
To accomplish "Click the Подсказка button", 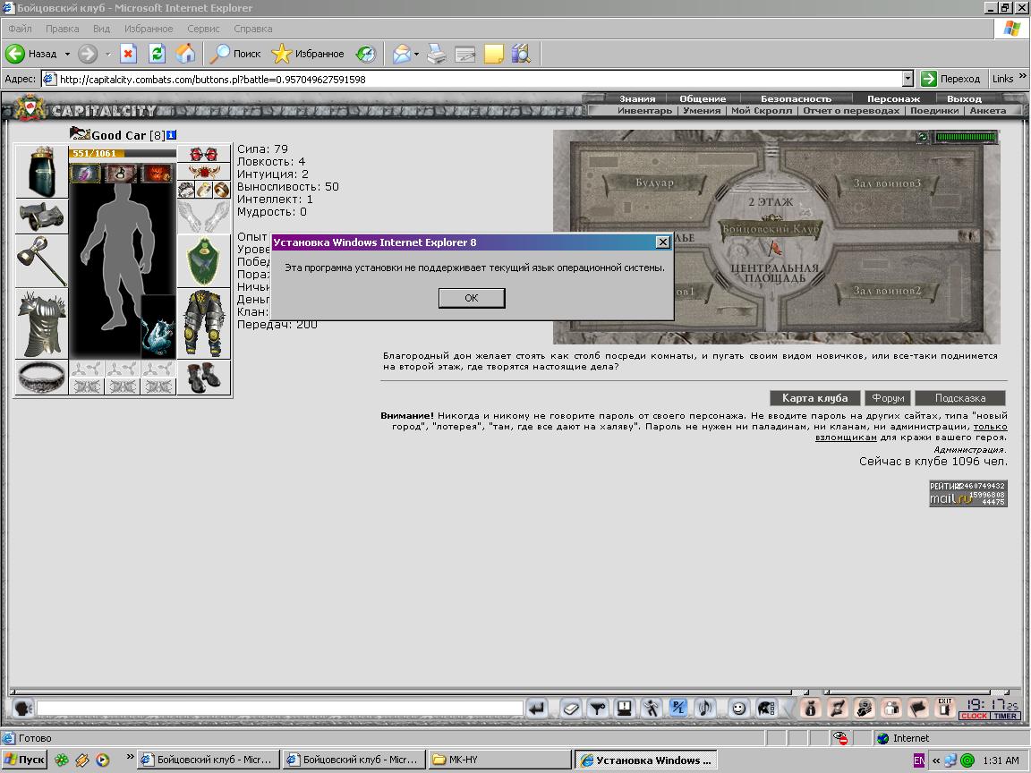I will click(x=960, y=397).
